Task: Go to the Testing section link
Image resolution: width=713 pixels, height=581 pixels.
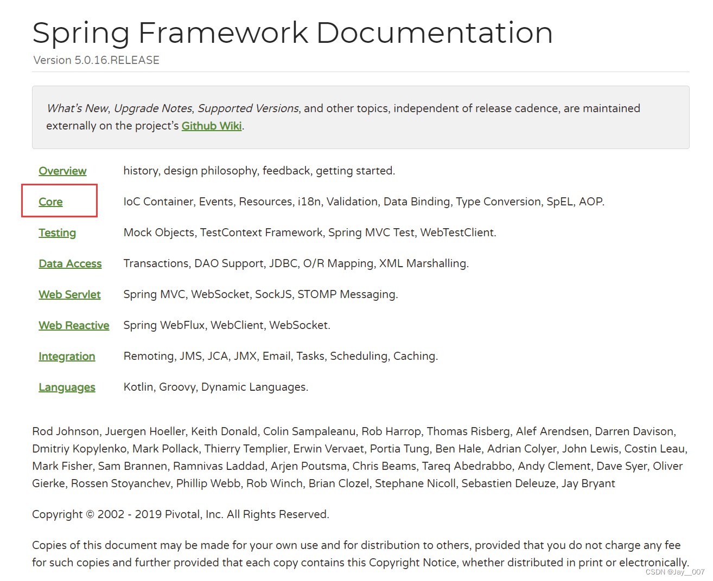Action: [57, 233]
